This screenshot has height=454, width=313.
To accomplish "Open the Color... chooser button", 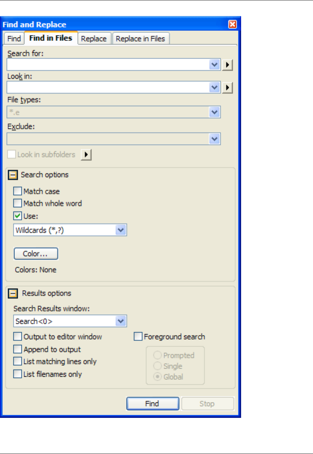I will 36,254.
